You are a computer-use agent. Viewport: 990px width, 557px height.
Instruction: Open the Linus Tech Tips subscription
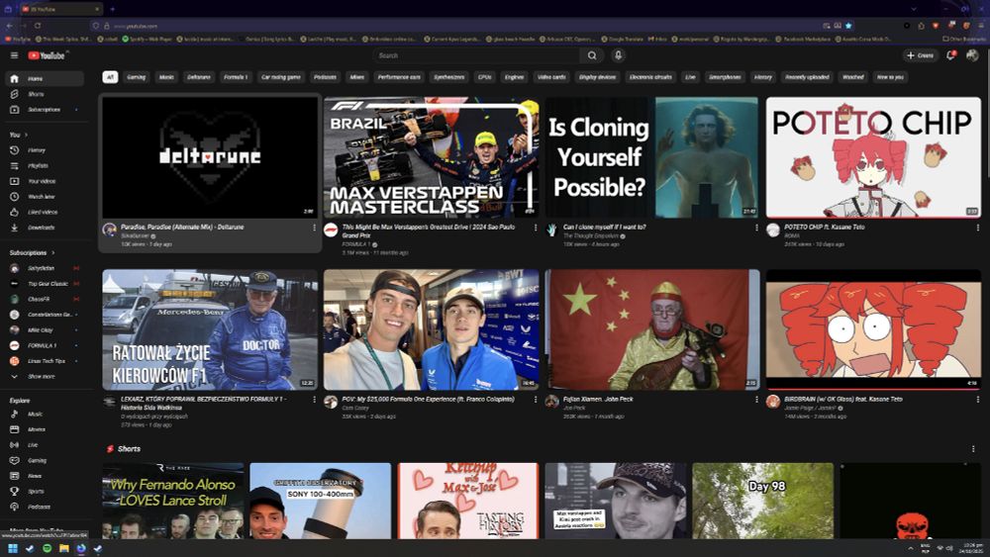[45, 361]
